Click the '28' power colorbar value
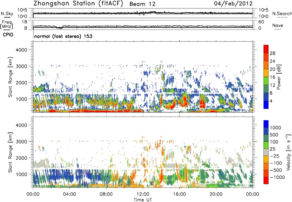Viewport: 292px width, 202px height. (x=272, y=53)
